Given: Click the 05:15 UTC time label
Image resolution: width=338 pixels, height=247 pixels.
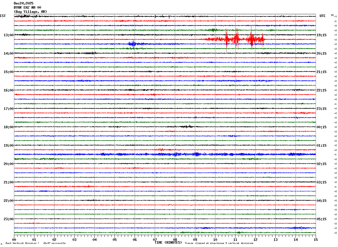Looking at the screenshot, I should tap(322, 219).
